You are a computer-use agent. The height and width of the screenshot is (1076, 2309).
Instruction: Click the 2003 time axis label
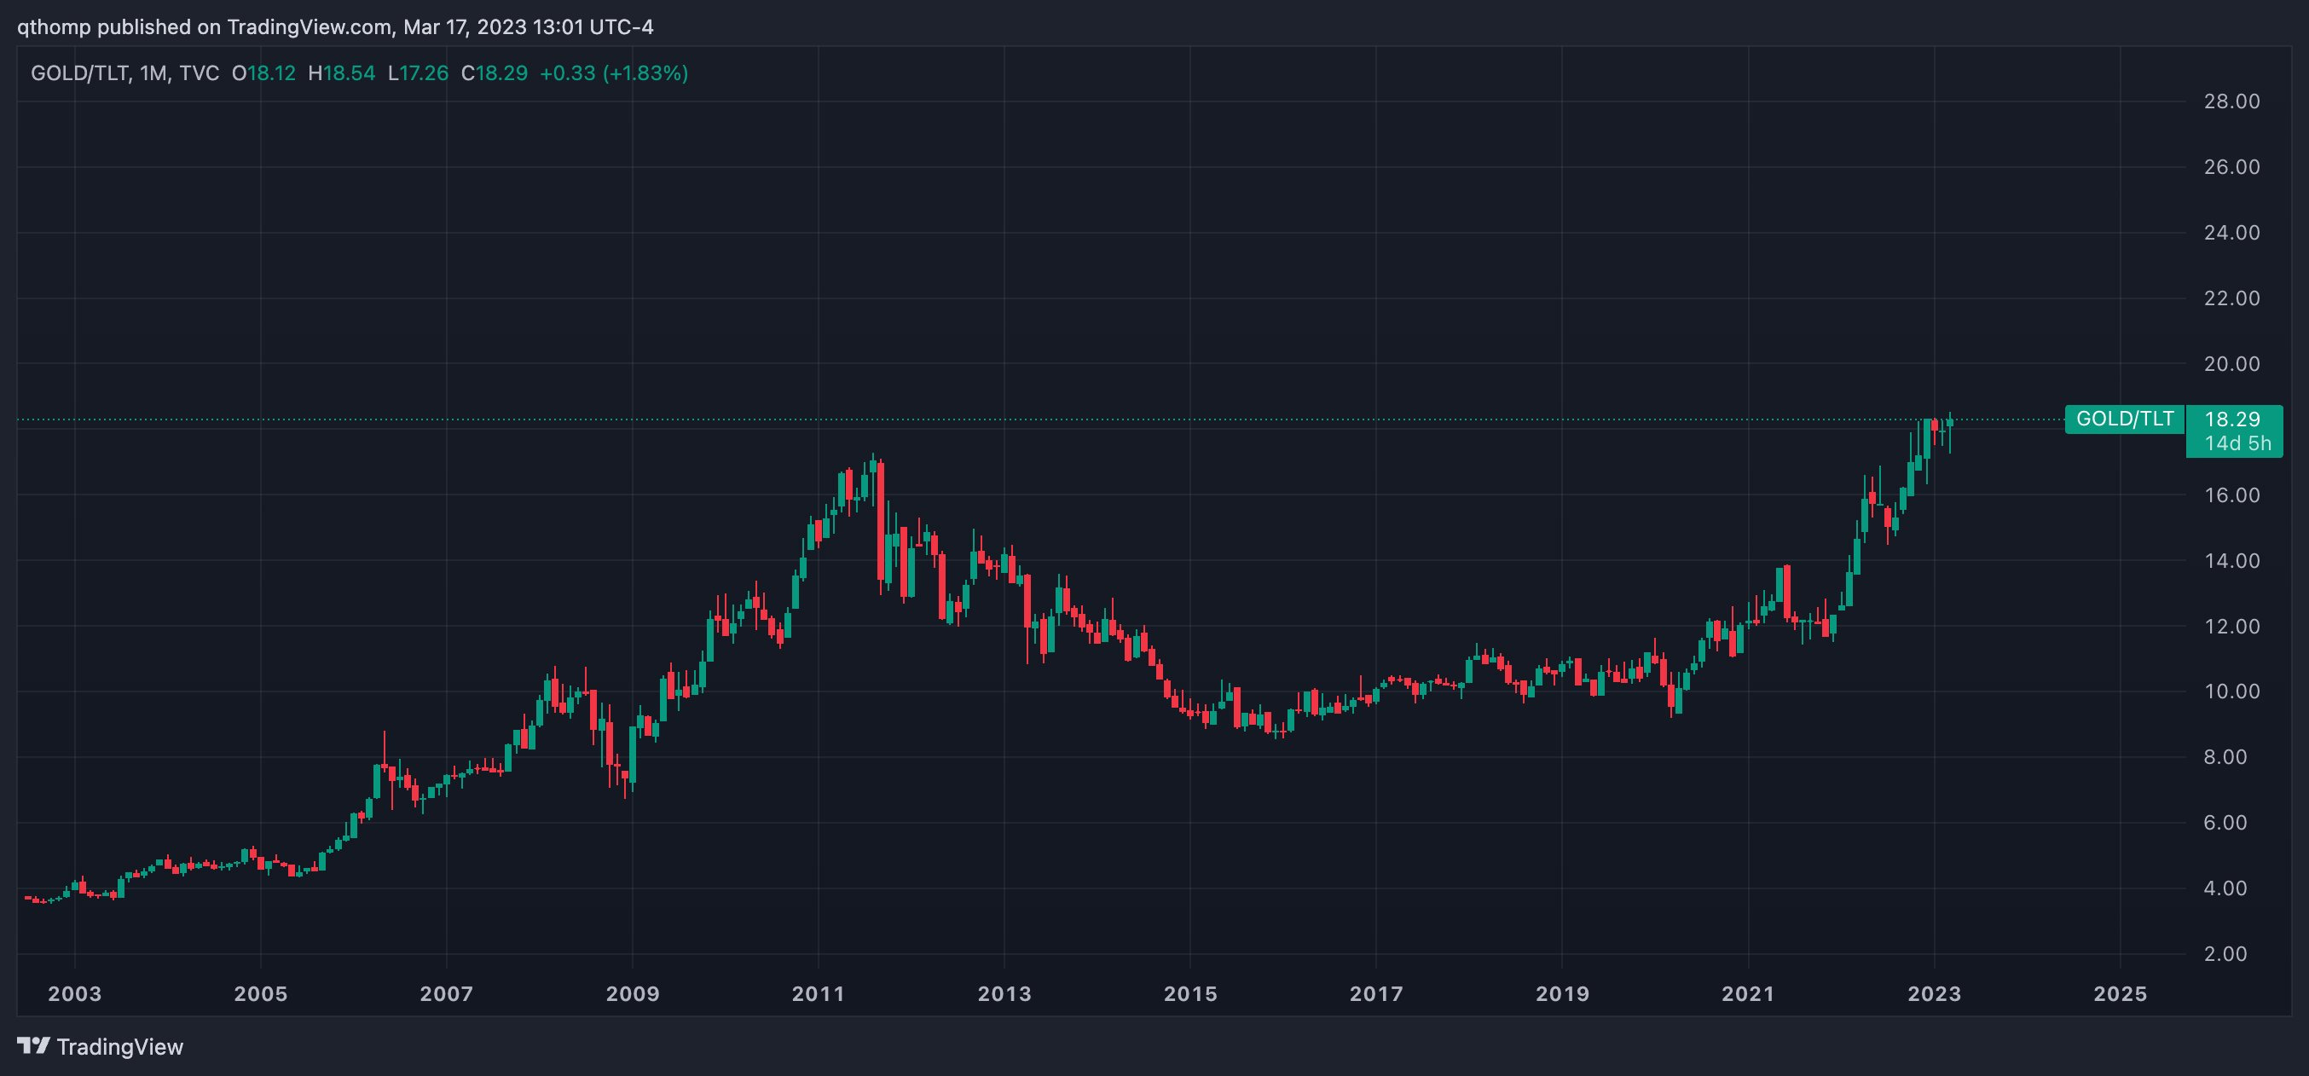74,993
